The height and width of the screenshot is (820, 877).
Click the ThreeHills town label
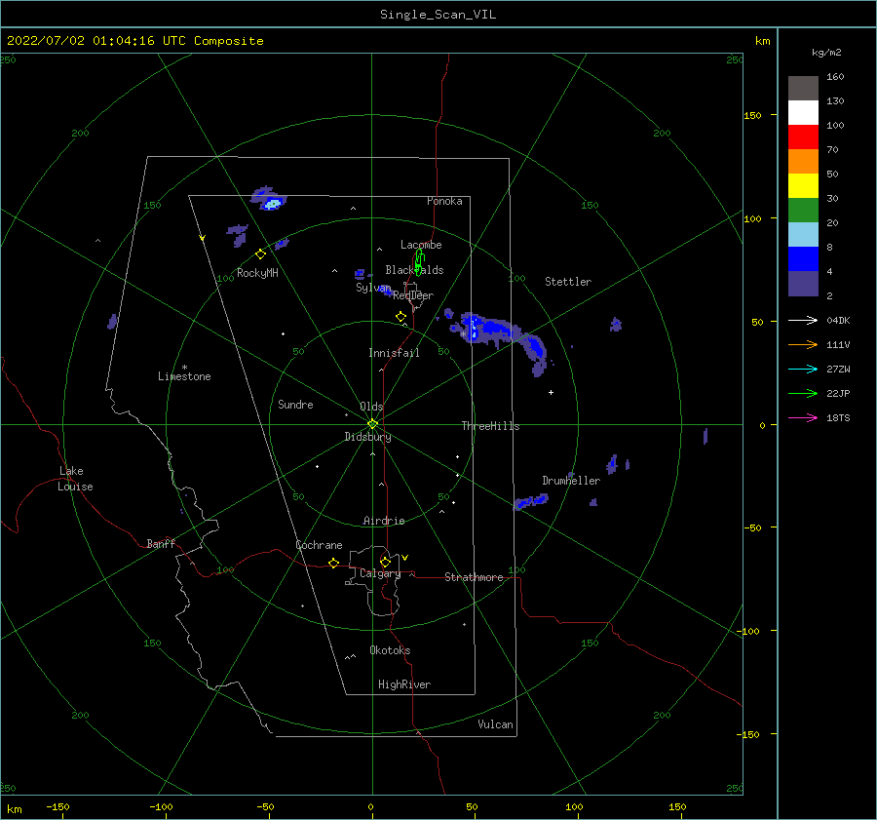490,426
